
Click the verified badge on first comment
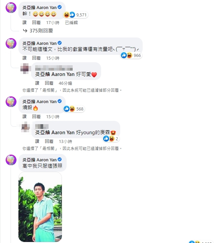[60, 7]
